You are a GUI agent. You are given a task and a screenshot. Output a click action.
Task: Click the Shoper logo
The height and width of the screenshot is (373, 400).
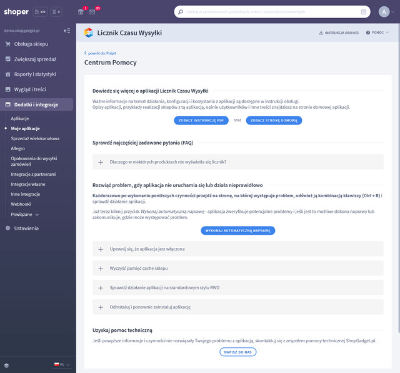coord(16,12)
